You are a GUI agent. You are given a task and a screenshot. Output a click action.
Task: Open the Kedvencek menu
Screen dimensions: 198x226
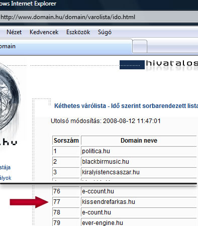tap(44, 32)
